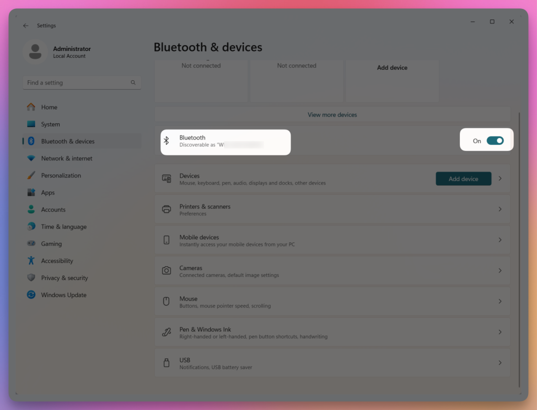537x410 pixels.
Task: Click the Privacy & security shield icon
Action: coord(31,277)
